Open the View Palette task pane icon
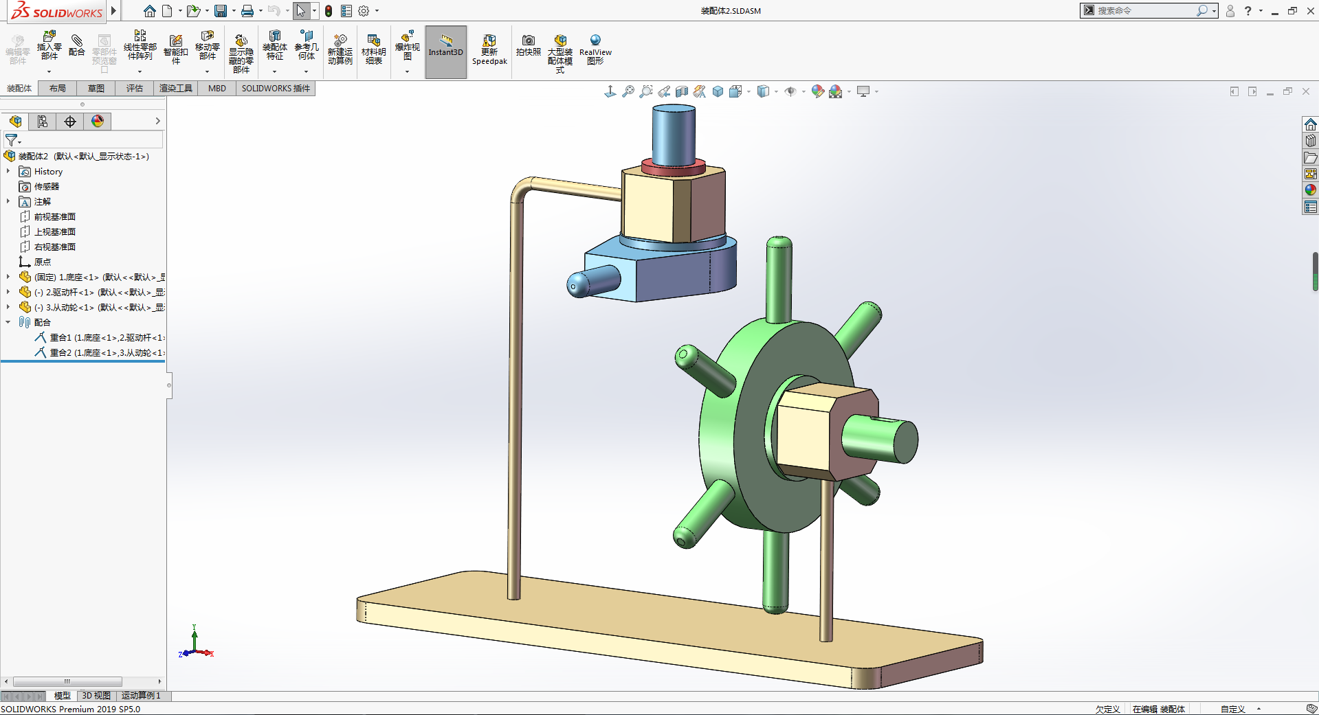The height and width of the screenshot is (715, 1319). [x=1311, y=174]
